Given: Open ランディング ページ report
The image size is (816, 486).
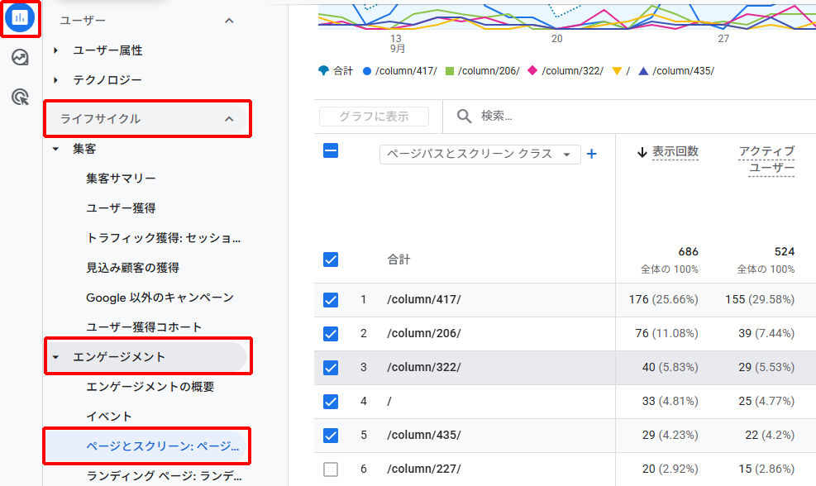Looking at the screenshot, I should 164,475.
